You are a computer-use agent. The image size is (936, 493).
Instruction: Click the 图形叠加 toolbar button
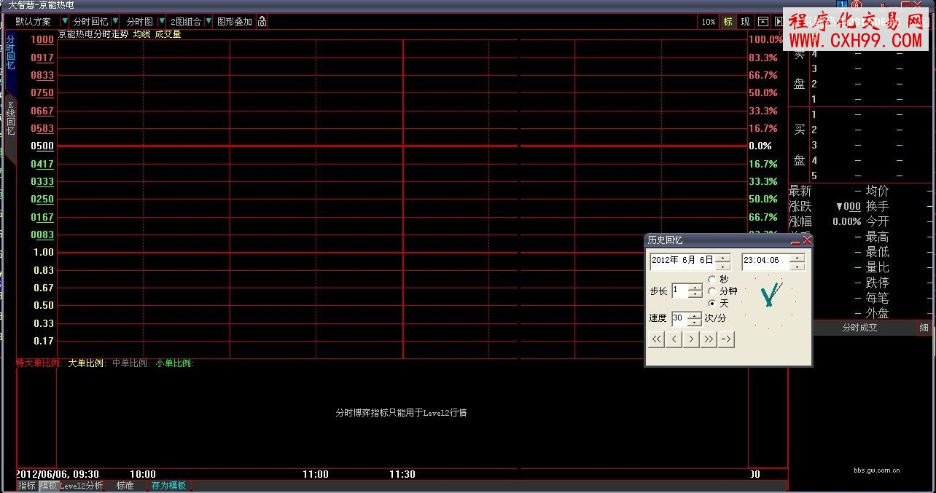coord(235,22)
